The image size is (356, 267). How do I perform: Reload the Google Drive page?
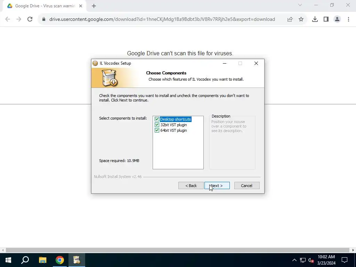pyautogui.click(x=30, y=19)
